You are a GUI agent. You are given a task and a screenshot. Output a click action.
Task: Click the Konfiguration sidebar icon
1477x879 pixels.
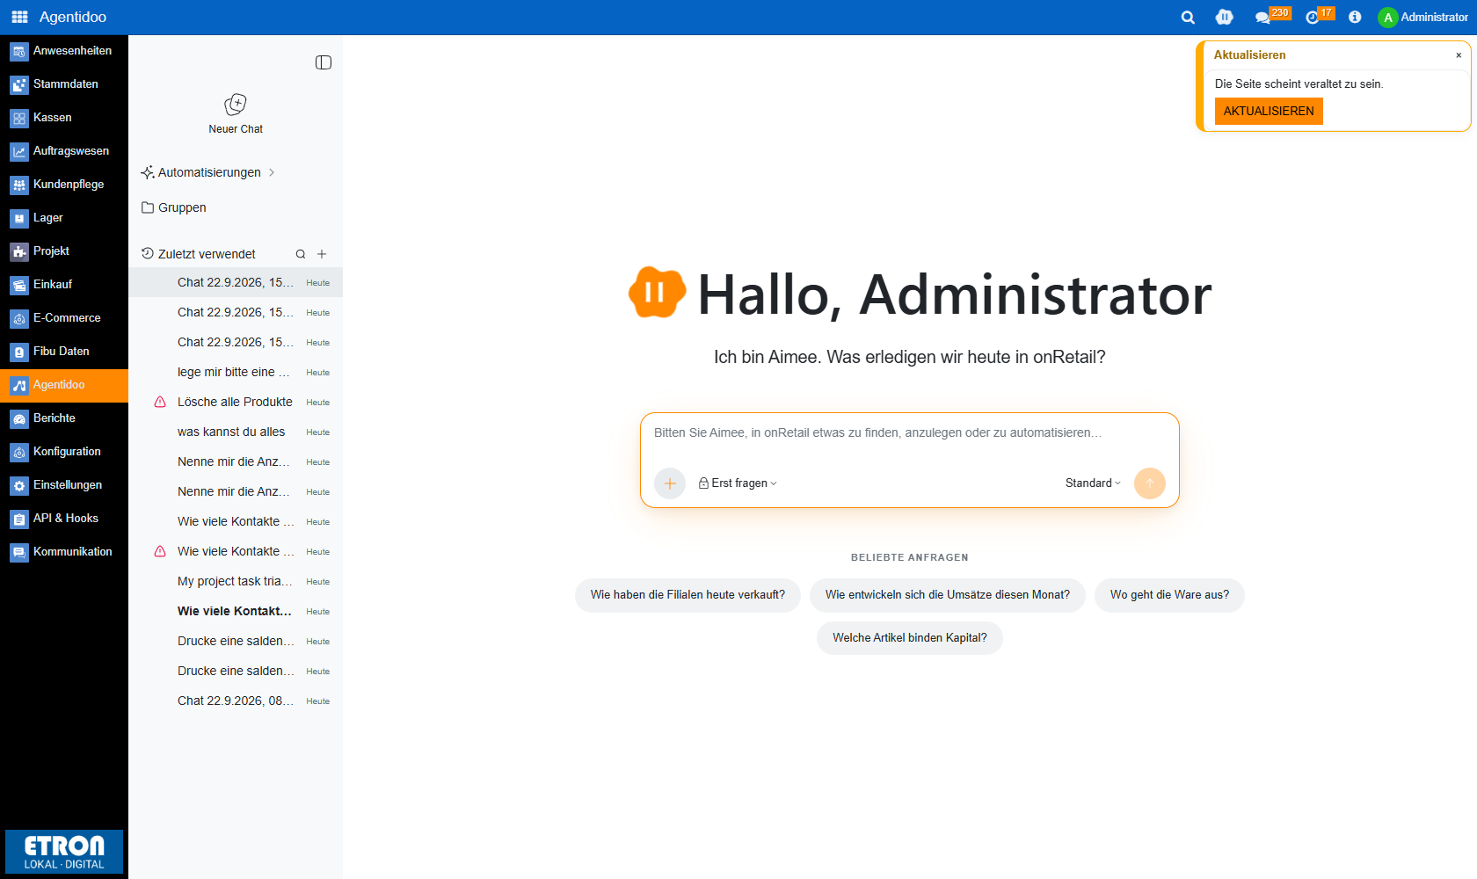(x=19, y=452)
